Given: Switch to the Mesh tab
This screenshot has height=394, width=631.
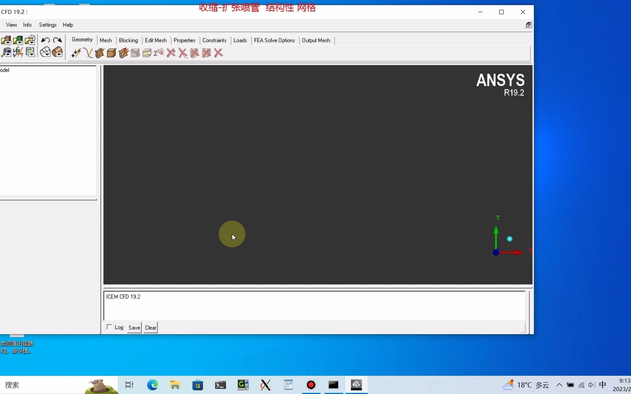Looking at the screenshot, I should [x=106, y=40].
